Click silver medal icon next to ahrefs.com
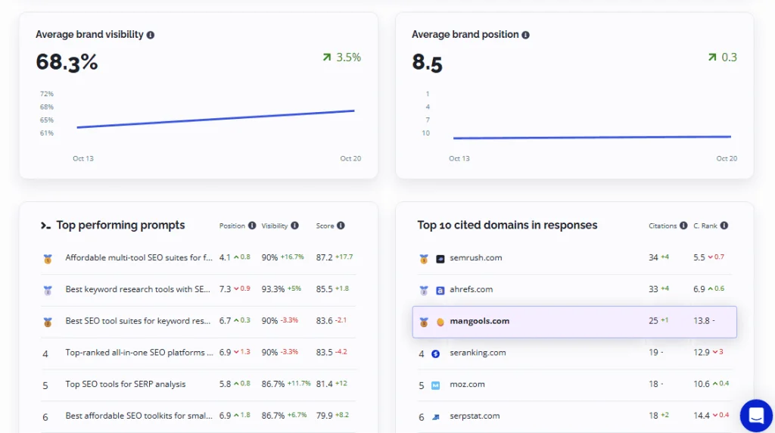This screenshot has height=433, width=775. tap(424, 290)
